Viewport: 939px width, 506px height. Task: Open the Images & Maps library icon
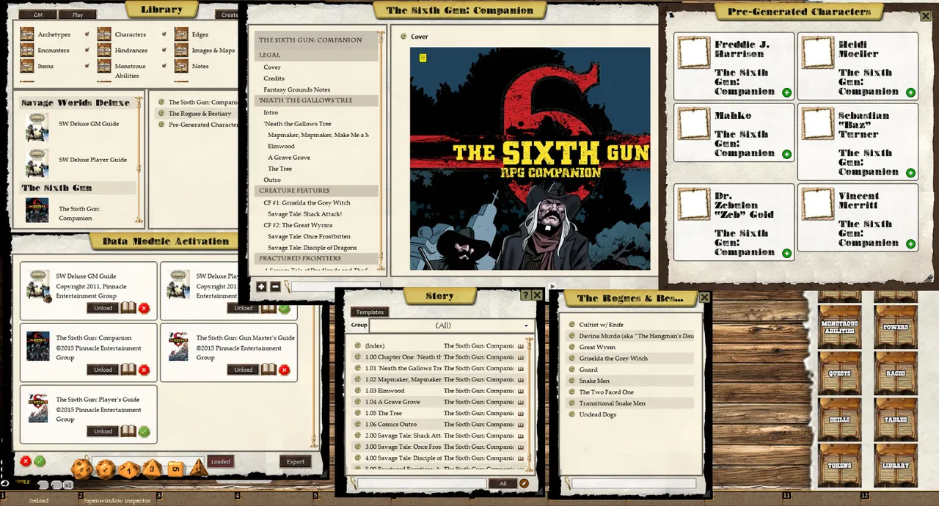point(181,51)
